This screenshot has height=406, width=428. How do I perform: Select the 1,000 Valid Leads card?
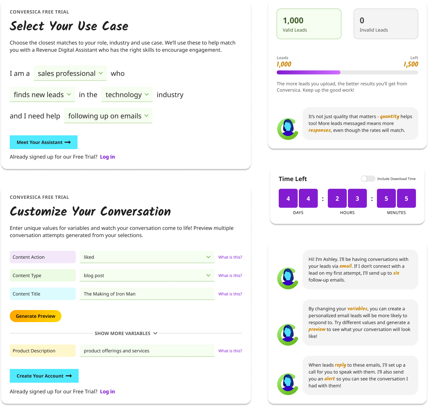click(309, 24)
